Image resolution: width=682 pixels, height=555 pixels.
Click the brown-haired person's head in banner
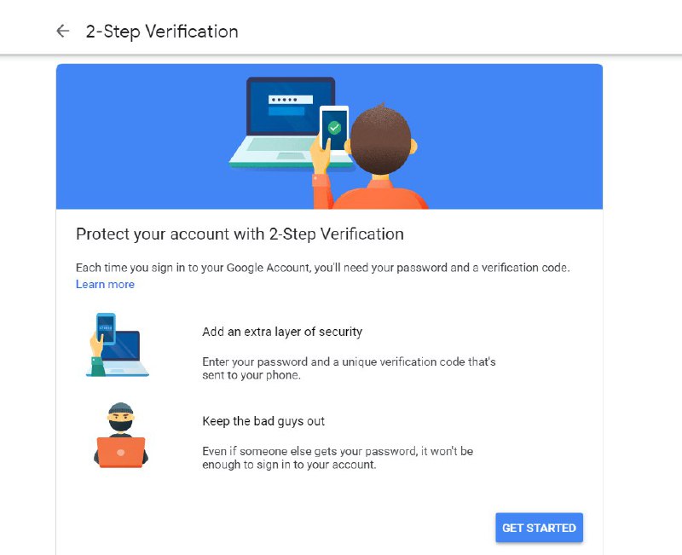tap(381, 139)
